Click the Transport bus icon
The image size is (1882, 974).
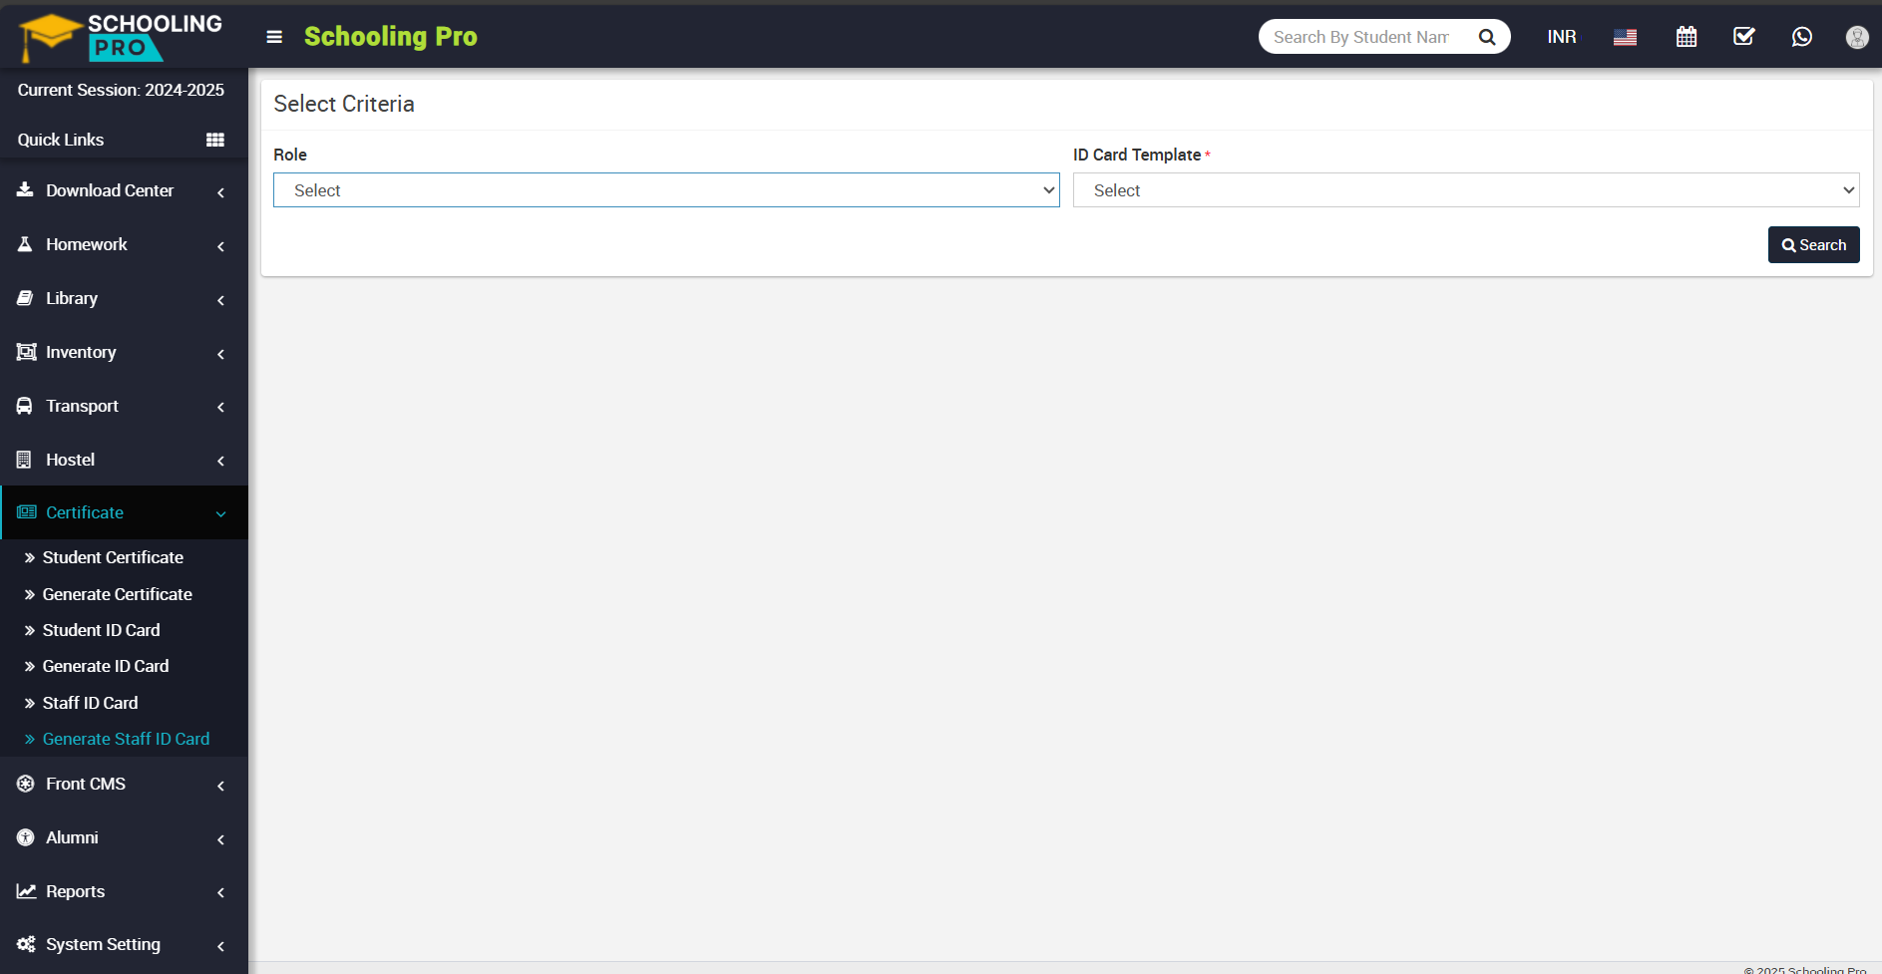point(25,405)
